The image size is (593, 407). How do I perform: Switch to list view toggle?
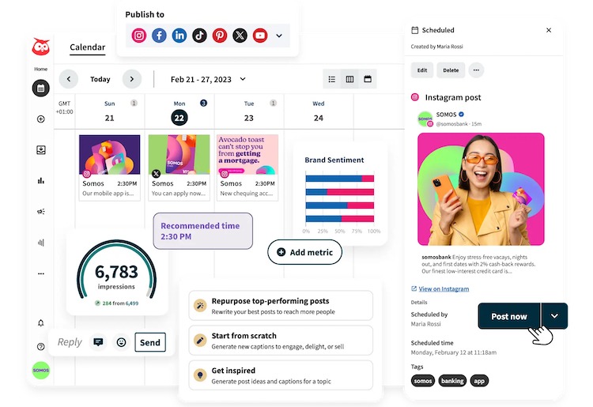click(x=332, y=79)
